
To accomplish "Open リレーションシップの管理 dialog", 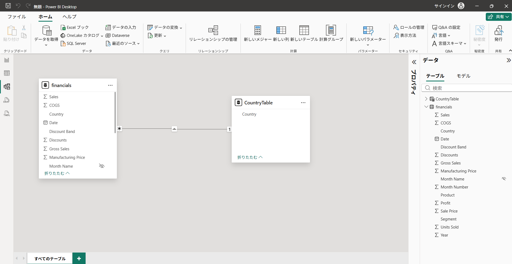I will click(x=213, y=34).
